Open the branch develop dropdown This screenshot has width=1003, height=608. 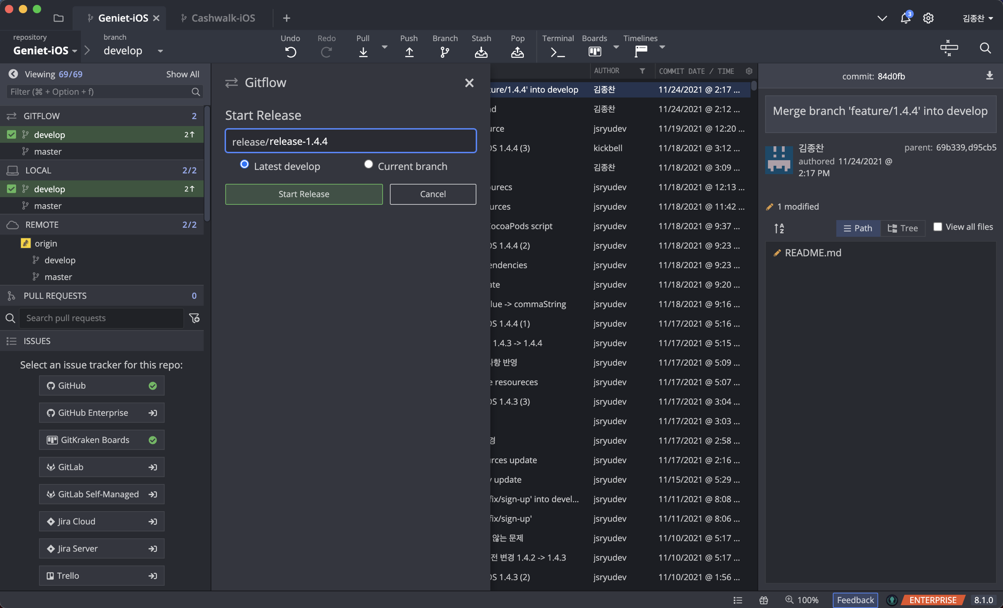pos(160,51)
